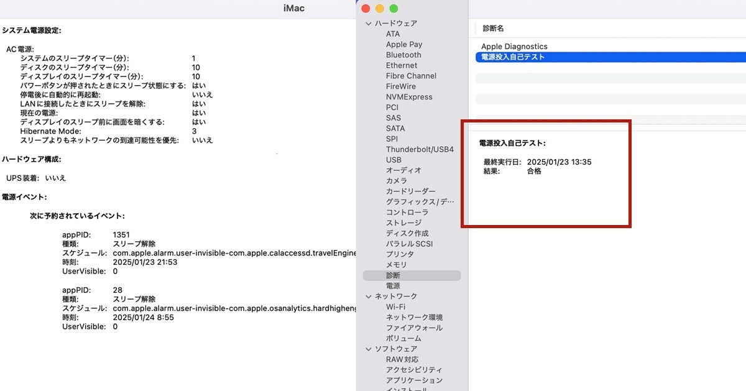Screen dimensions: 746x391
Task: Open the Thunderbolt/USB4 entry
Action: (420, 150)
